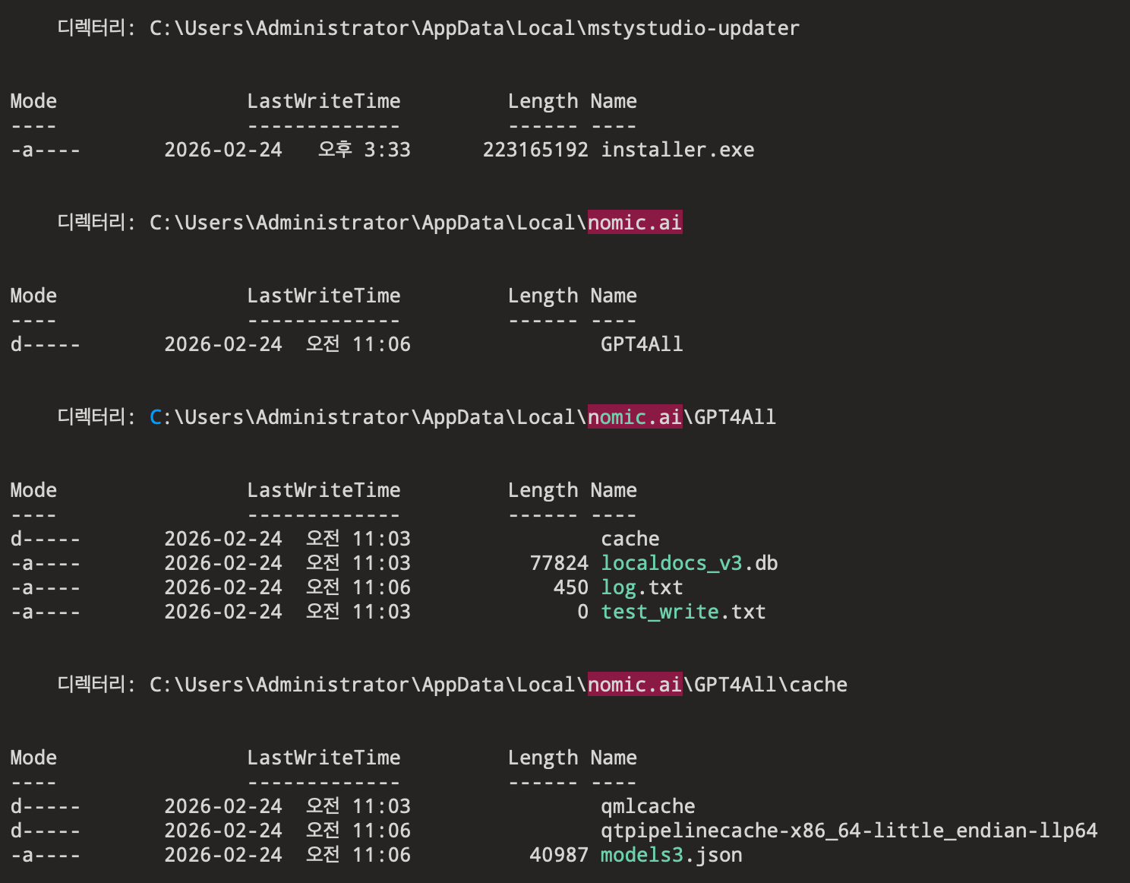Image resolution: width=1130 pixels, height=883 pixels.
Task: Select the 77824 length value
Action: (559, 563)
